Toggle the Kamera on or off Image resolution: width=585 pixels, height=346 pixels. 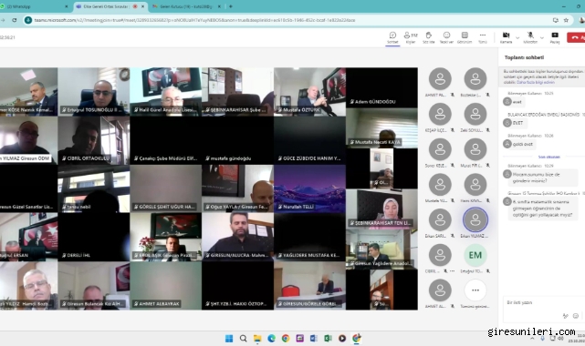click(506, 37)
